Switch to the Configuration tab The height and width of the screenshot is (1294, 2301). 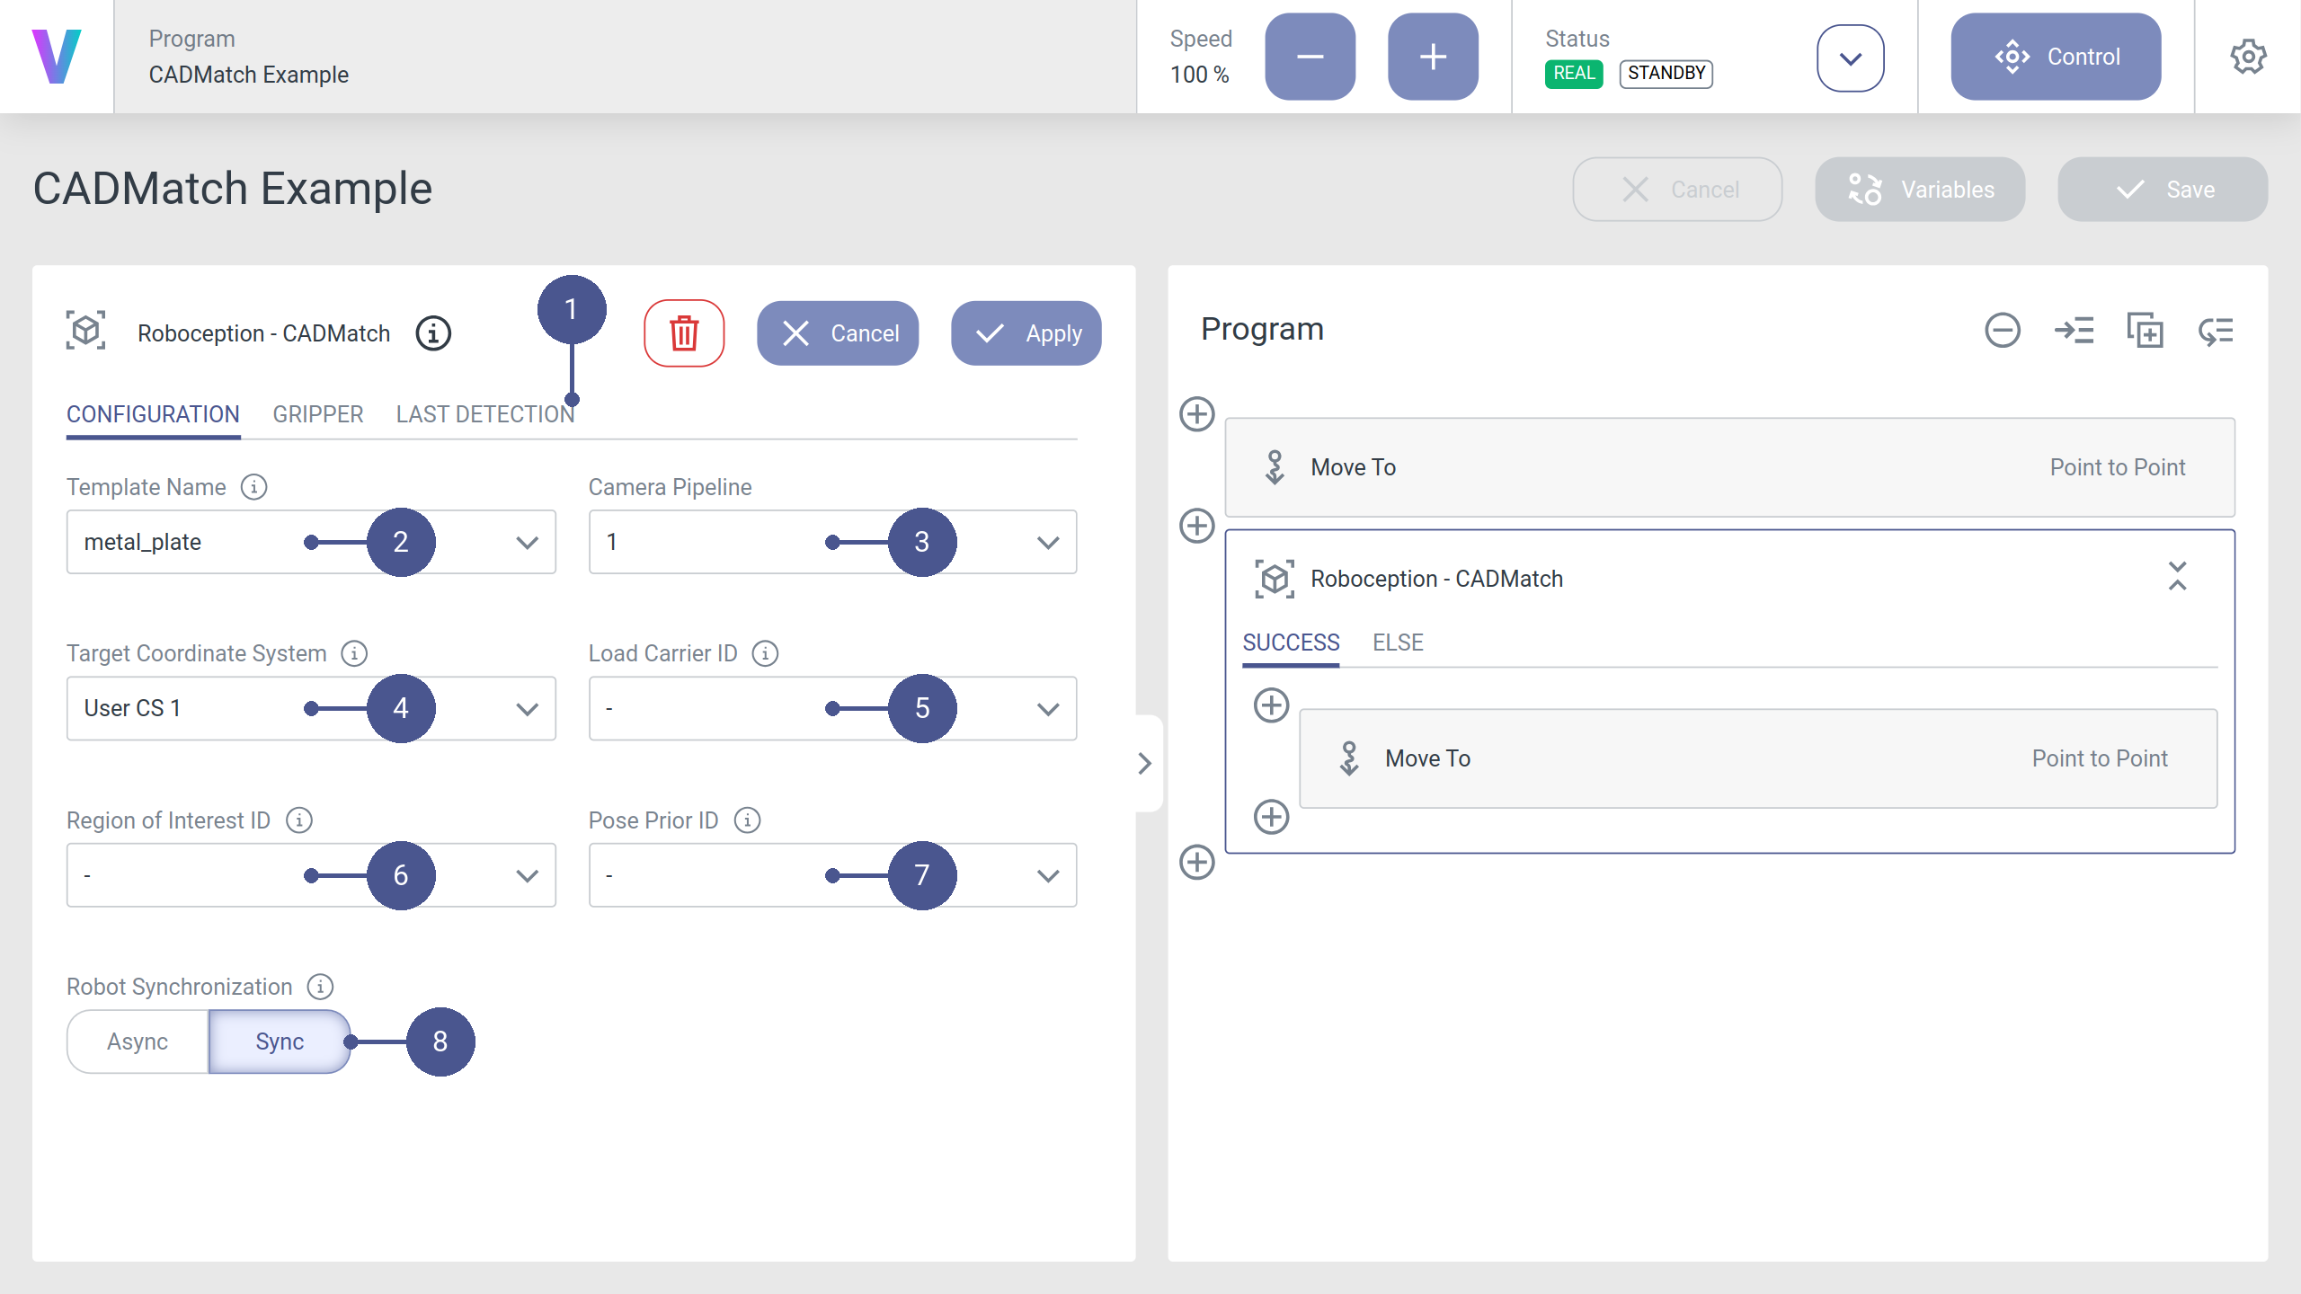coord(153,414)
